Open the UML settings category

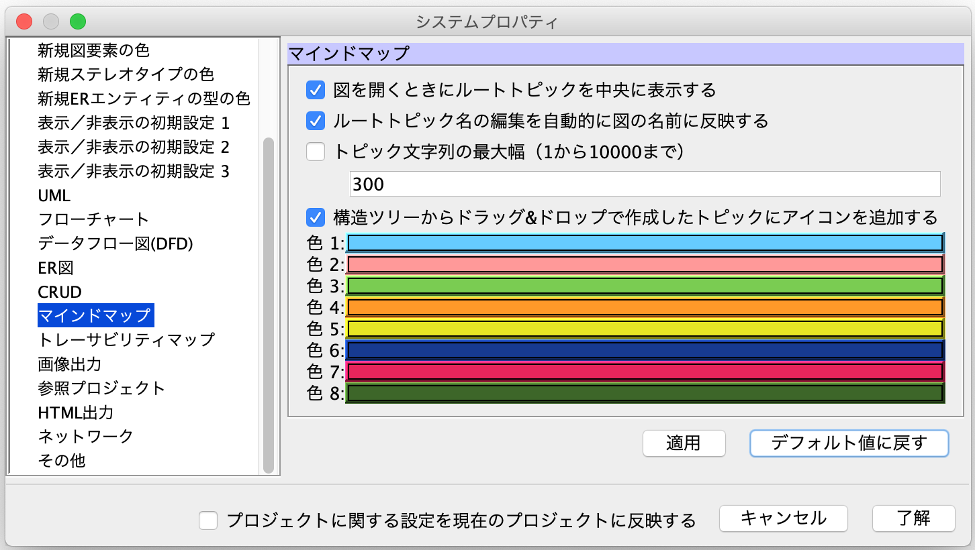54,195
